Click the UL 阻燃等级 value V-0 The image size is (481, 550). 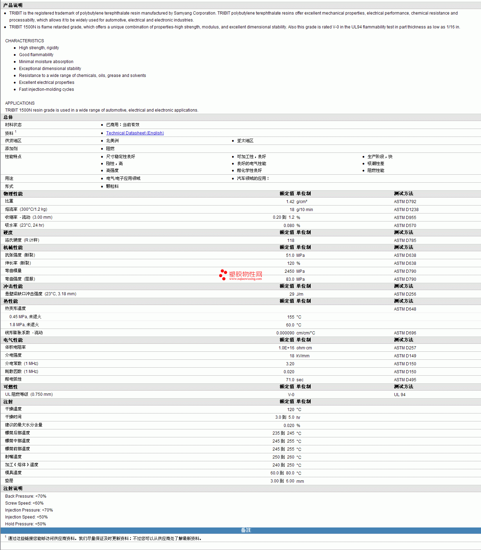[x=291, y=395]
